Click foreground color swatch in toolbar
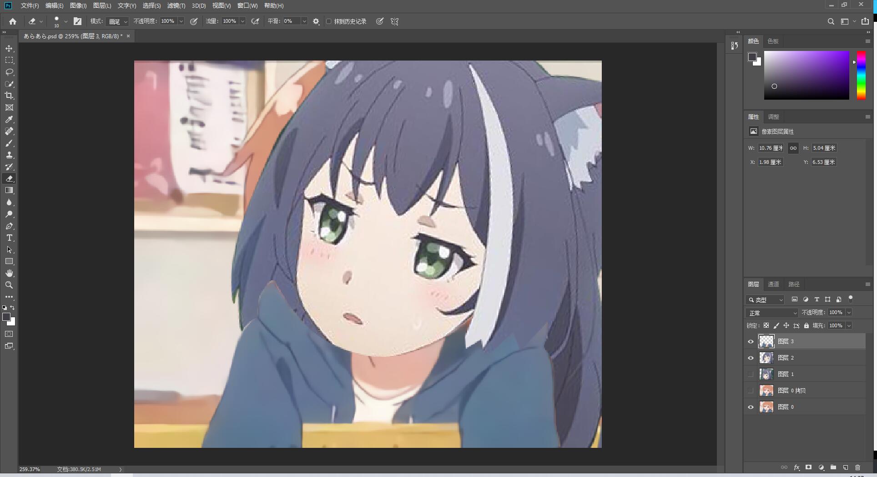Image resolution: width=877 pixels, height=477 pixels. pos(6,317)
